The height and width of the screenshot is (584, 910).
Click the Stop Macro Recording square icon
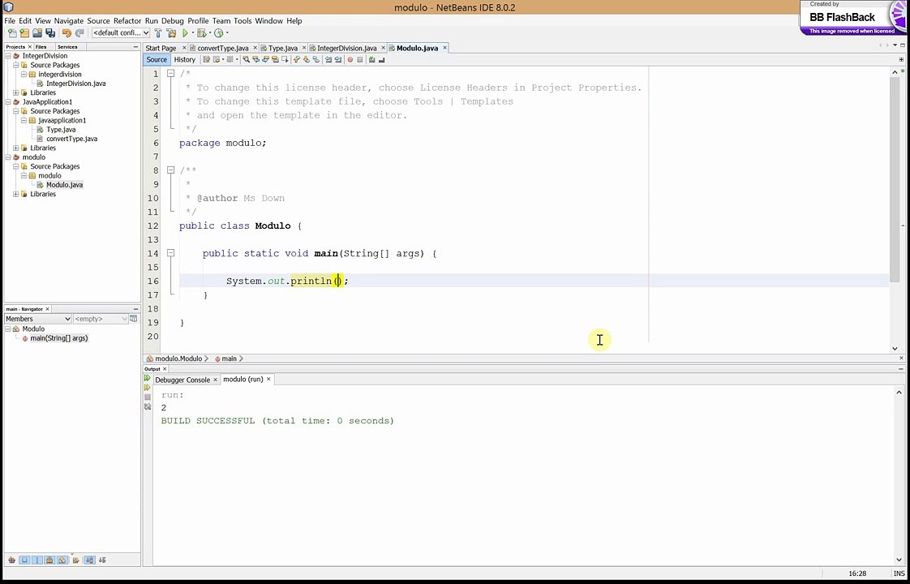360,59
